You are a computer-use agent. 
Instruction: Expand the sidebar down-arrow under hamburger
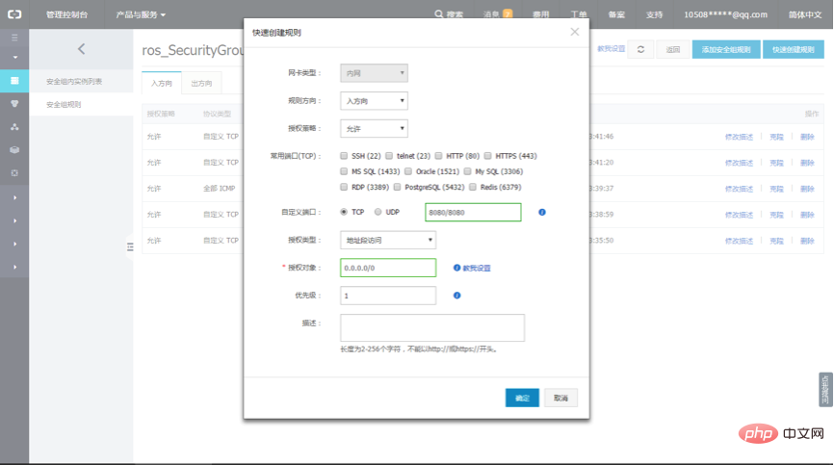(14, 58)
